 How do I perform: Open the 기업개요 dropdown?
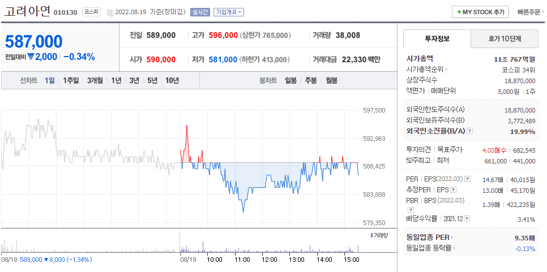tap(229, 12)
